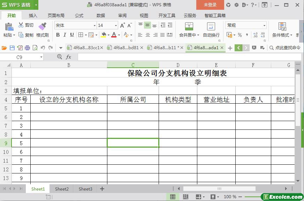Click the Save floppy disk icon

coord(12,48)
